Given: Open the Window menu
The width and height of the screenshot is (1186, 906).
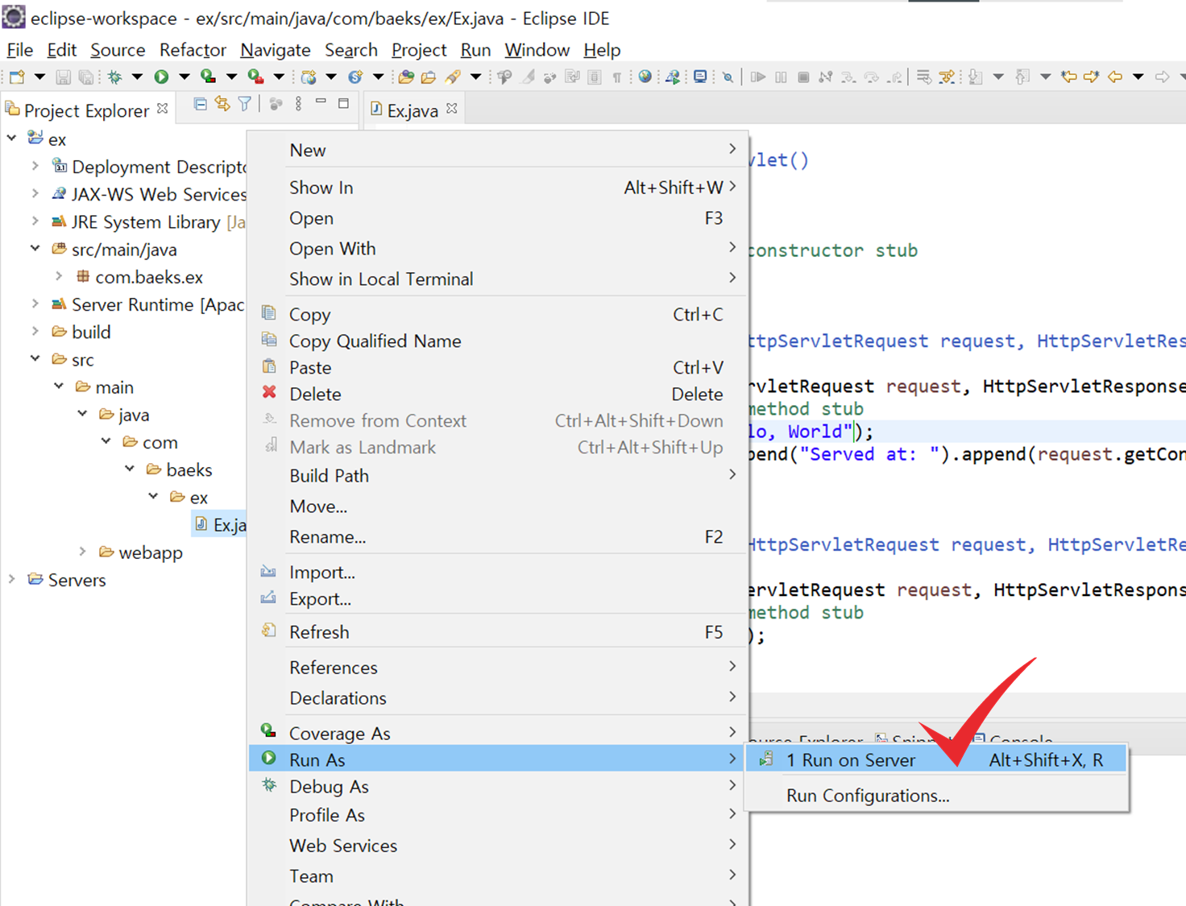Looking at the screenshot, I should coord(537,50).
